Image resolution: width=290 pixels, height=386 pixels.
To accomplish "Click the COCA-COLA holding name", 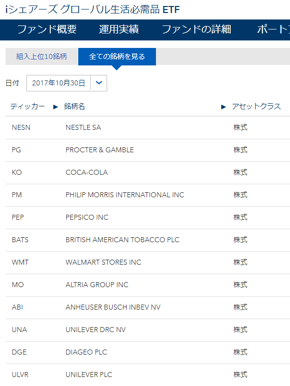I will tap(87, 172).
